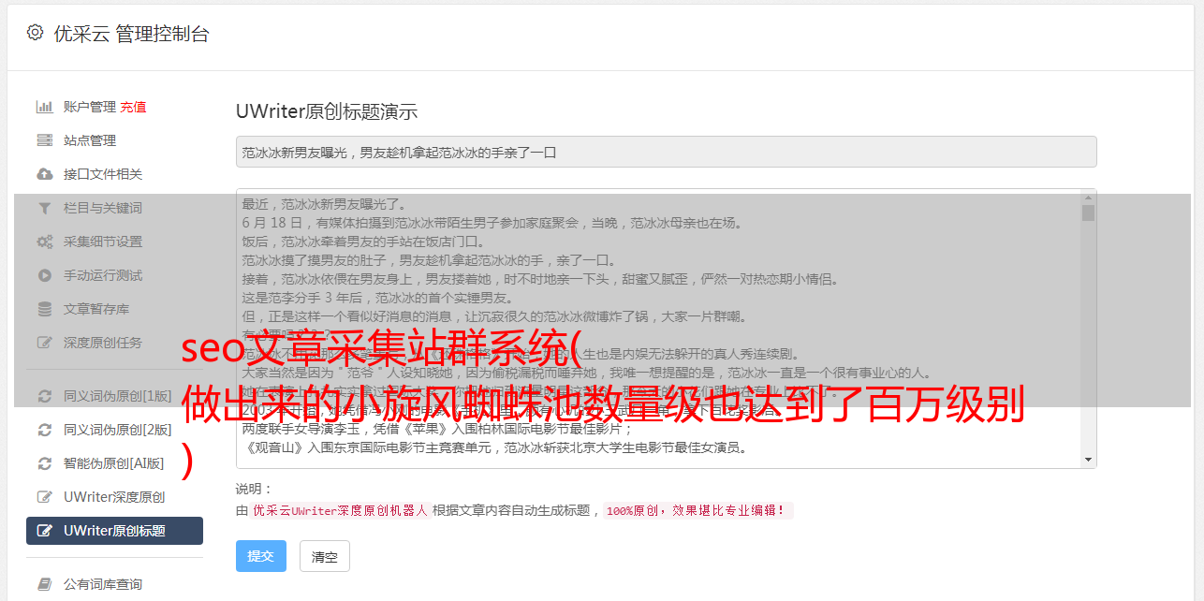Click the gear icon beside 优采云 管理控制台
This screenshot has width=1204, height=601.
pos(35,33)
